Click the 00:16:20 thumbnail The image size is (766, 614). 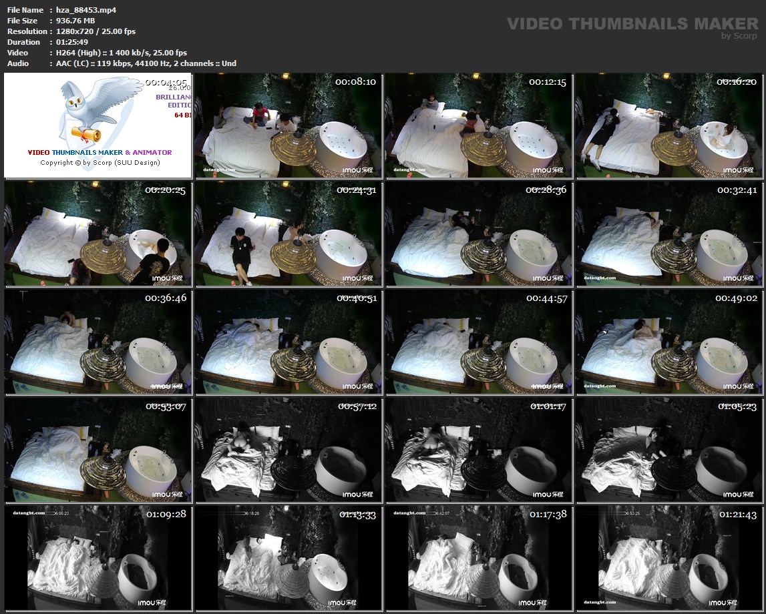[x=669, y=125]
